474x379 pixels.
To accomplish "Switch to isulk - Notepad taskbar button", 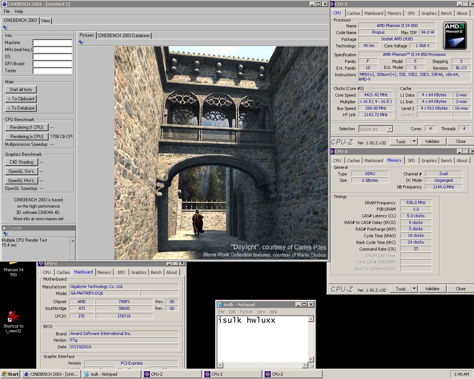I will 111,374.
